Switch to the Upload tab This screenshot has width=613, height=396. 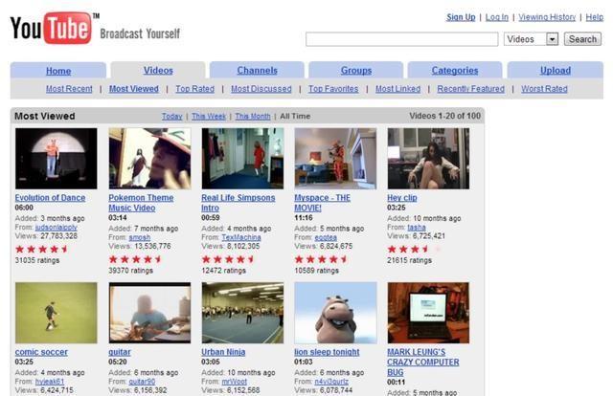coord(556,70)
